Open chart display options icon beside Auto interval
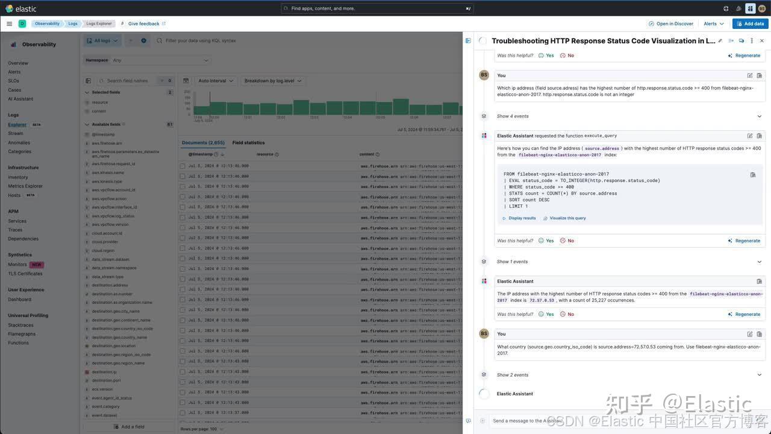 [186, 80]
